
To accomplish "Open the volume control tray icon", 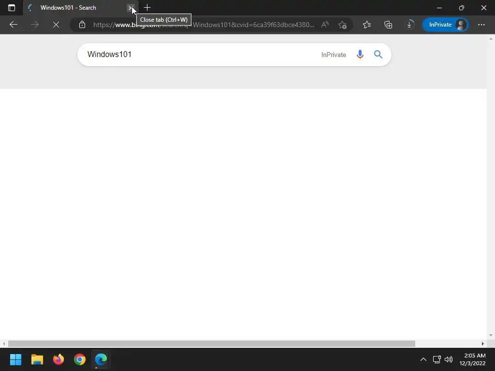I will click(x=448, y=359).
